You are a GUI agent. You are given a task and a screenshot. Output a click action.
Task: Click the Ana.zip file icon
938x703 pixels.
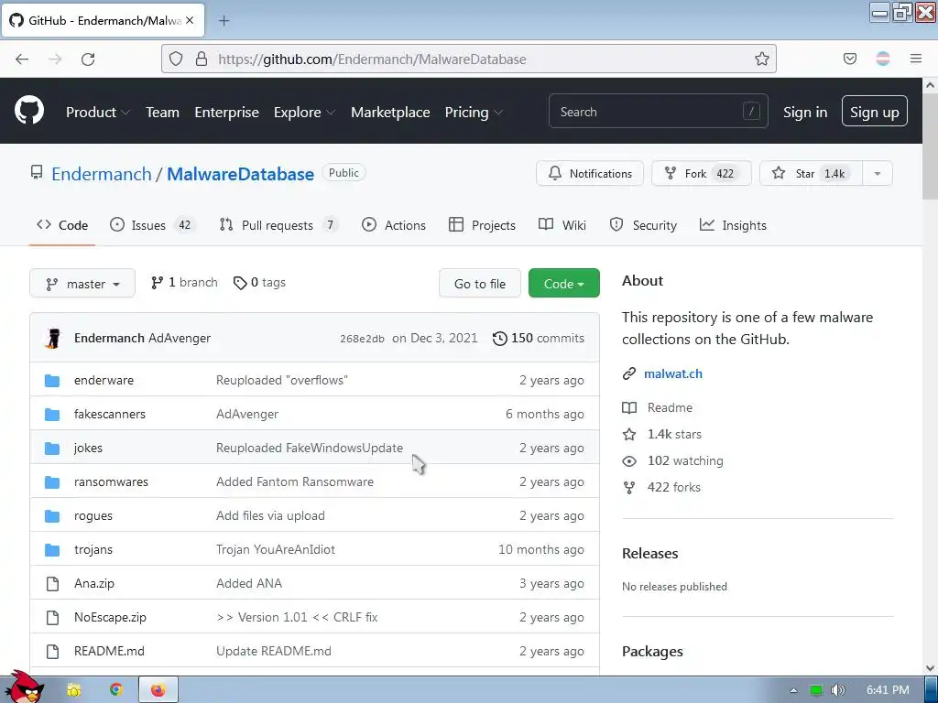tap(52, 583)
